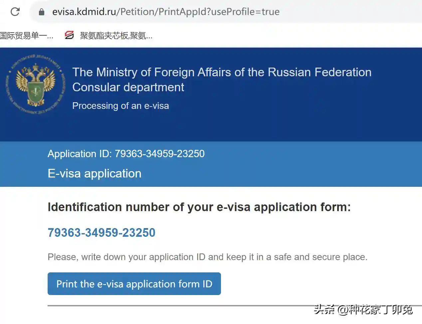Click the Consular department heading

pos(128,87)
